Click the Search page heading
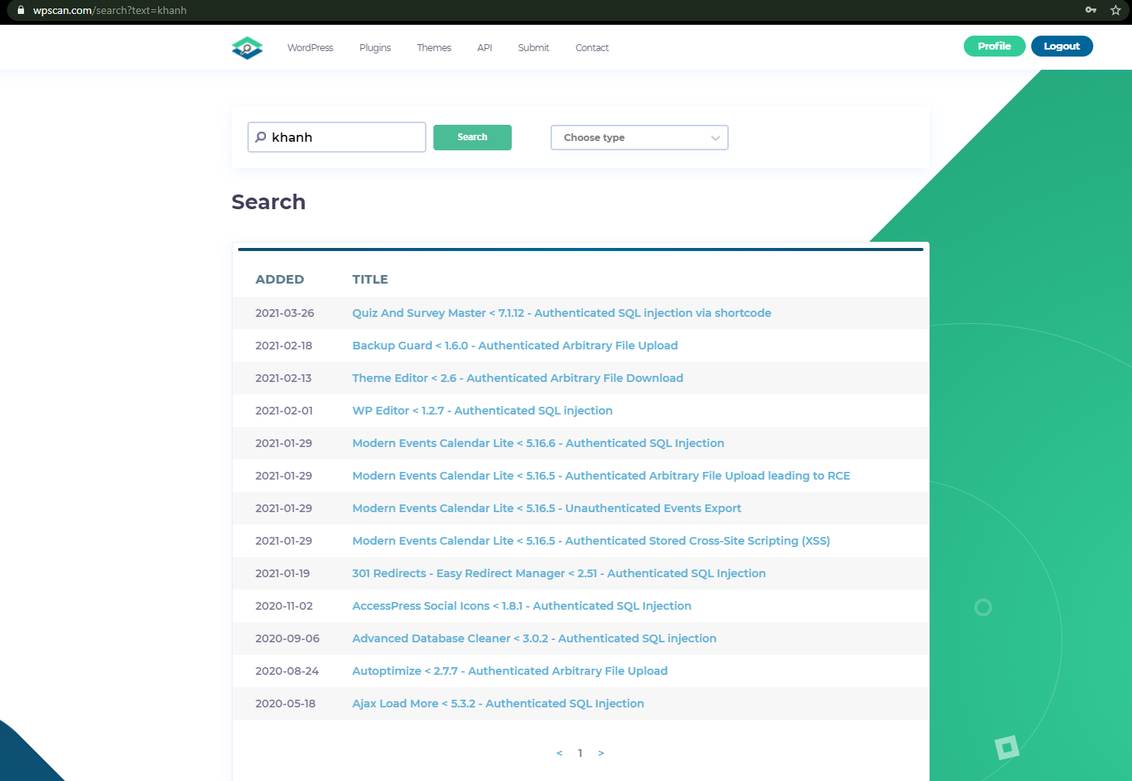 268,202
